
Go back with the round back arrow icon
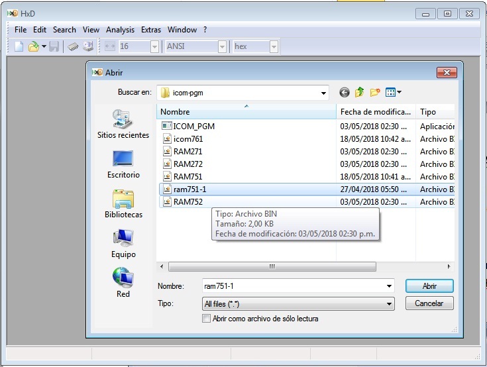coord(344,92)
